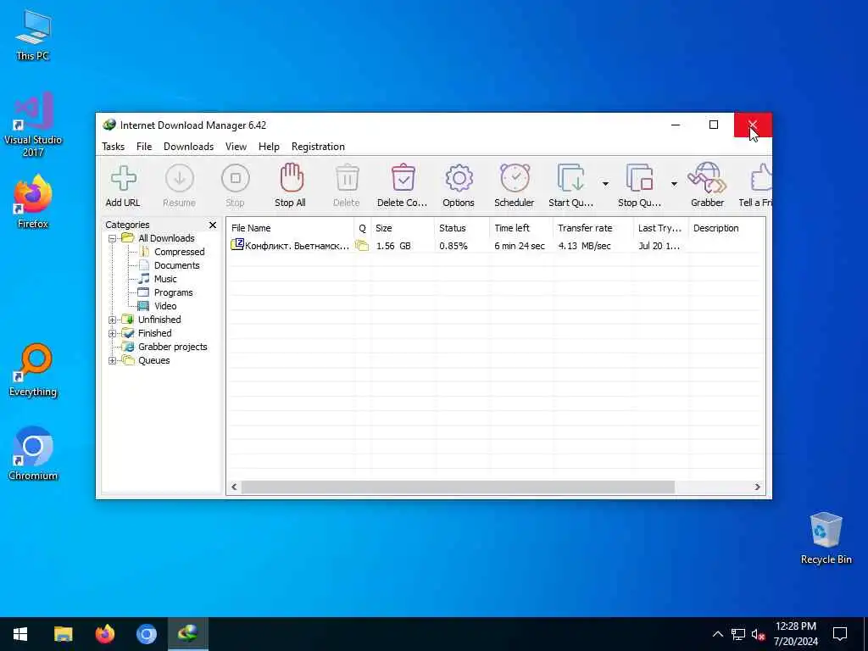Sort by Q column header

(x=362, y=228)
